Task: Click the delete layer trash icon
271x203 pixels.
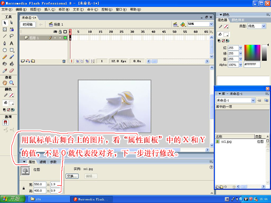Action: point(64,61)
